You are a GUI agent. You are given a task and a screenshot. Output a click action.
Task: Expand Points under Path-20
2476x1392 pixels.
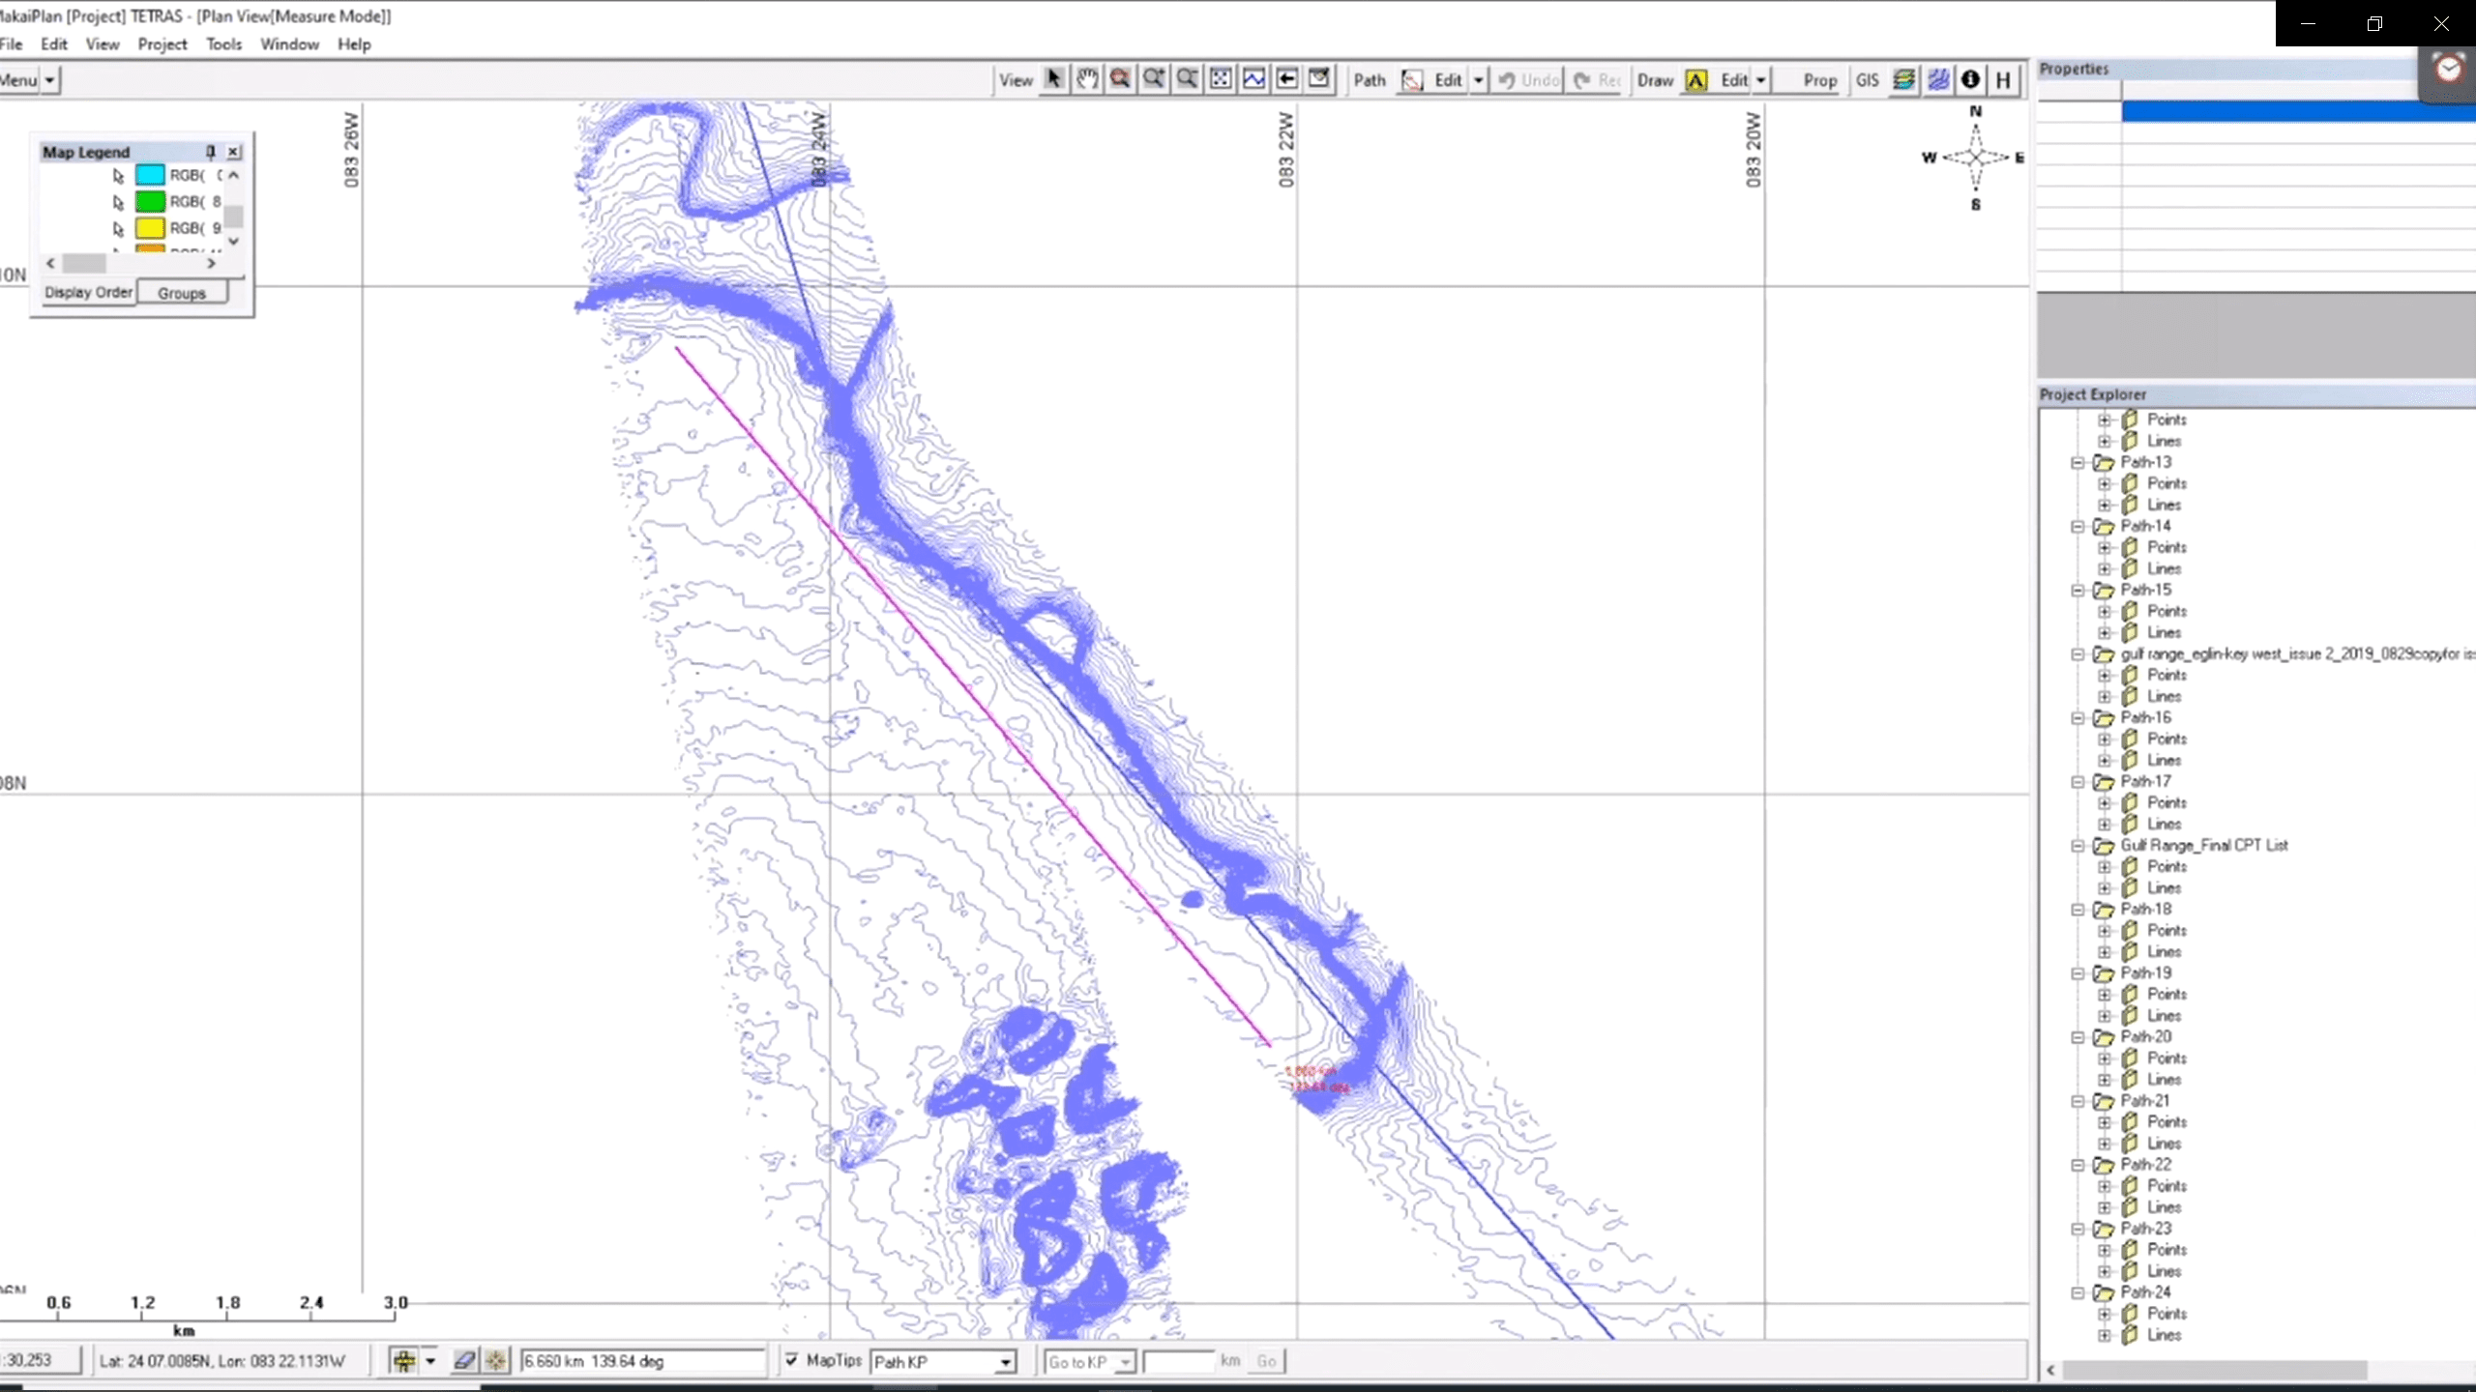coord(2104,1058)
